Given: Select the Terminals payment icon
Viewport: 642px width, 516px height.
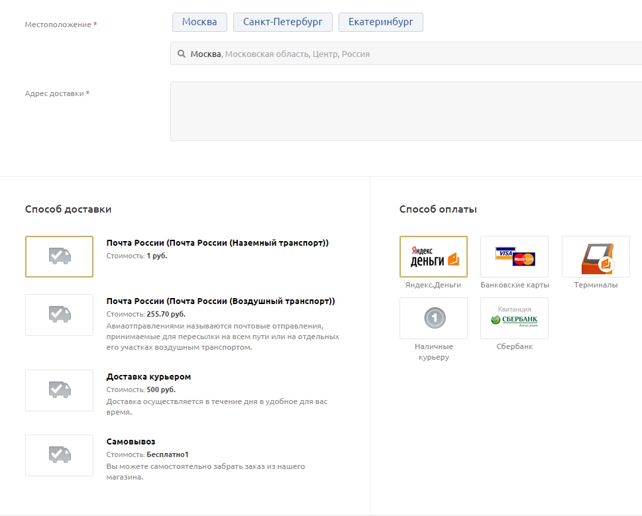Looking at the screenshot, I should tap(595, 256).
